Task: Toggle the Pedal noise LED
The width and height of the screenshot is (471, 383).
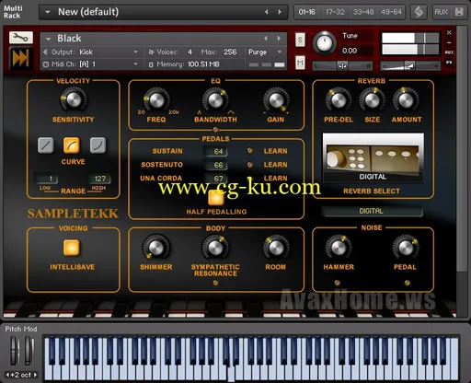Action: pyautogui.click(x=407, y=283)
